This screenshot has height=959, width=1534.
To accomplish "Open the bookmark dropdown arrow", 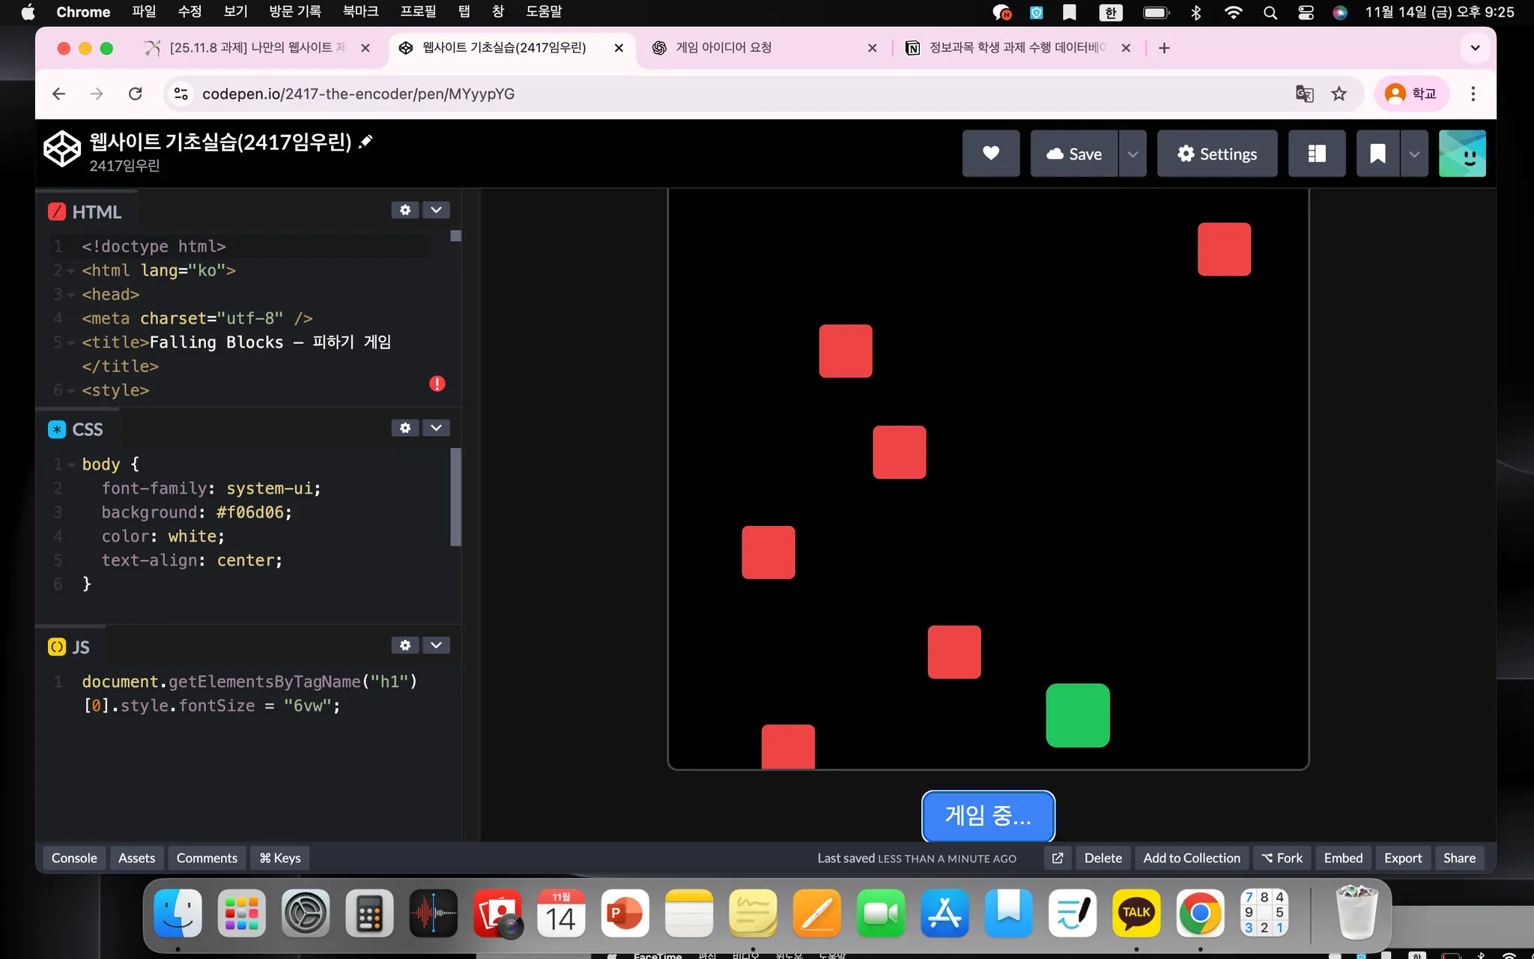I will [1414, 154].
